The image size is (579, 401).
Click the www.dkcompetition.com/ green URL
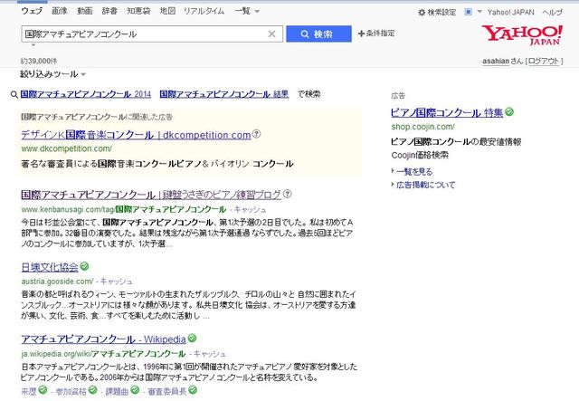click(66, 148)
